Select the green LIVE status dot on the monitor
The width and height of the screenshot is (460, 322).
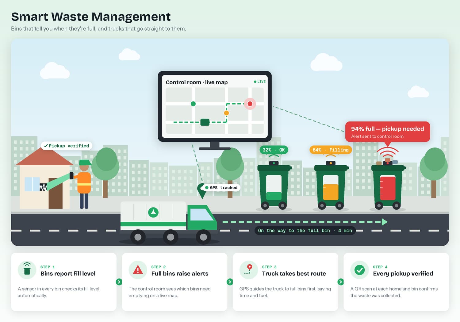[x=255, y=82]
